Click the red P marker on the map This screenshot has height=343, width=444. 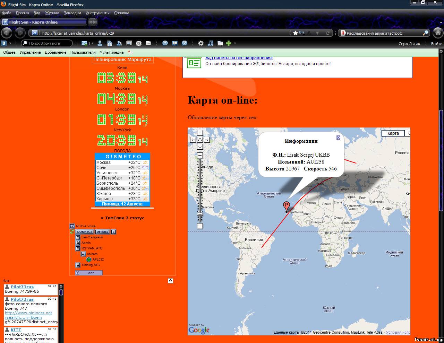tap(286, 206)
